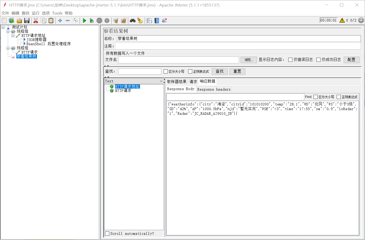Save the test plan with floppy icon

pyautogui.click(x=27, y=21)
